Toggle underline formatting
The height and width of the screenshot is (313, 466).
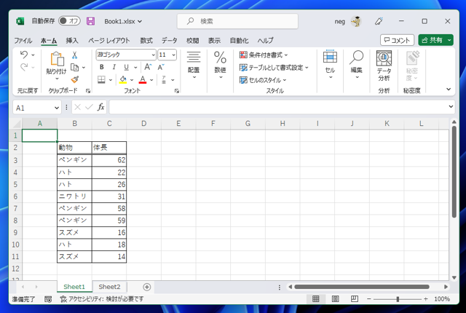(x=126, y=68)
